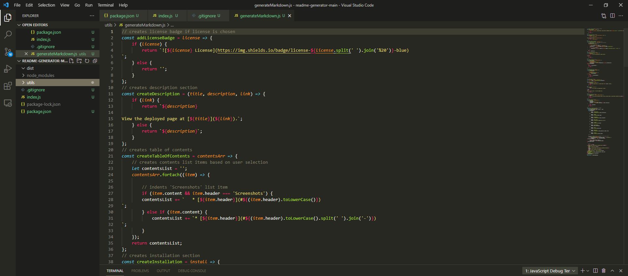The width and height of the screenshot is (628, 276).
Task: Open the new terminal launch profile dropdown
Action: pos(588,271)
